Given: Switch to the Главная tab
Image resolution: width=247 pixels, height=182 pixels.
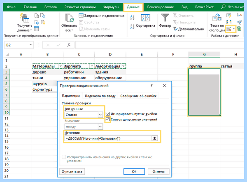Looking at the screenshot, I should click(30, 7).
